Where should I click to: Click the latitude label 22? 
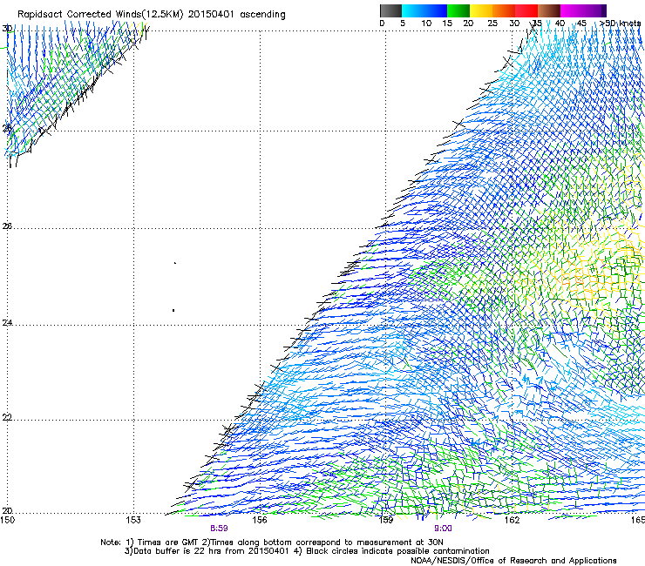[7, 418]
